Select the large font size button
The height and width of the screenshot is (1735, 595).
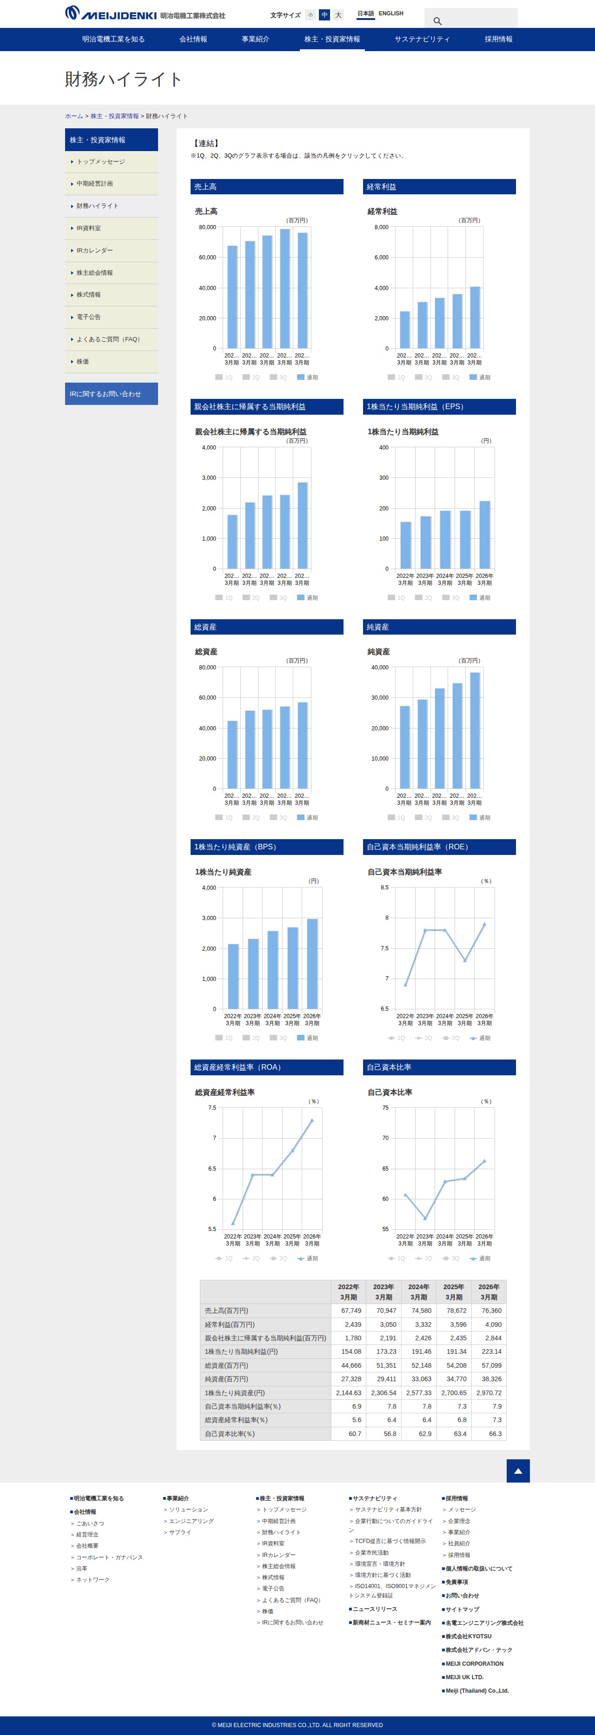pos(338,15)
